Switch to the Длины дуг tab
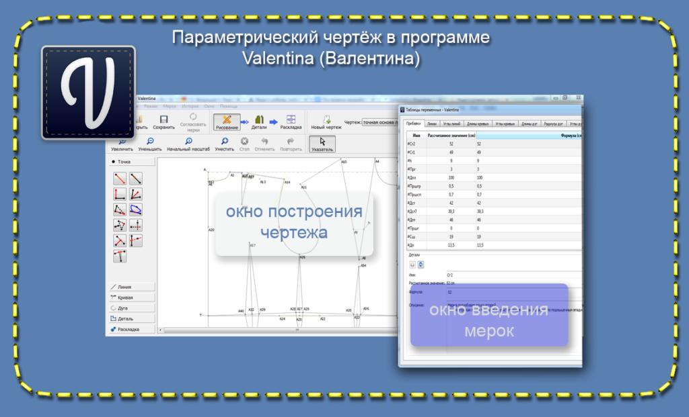 tap(530, 124)
